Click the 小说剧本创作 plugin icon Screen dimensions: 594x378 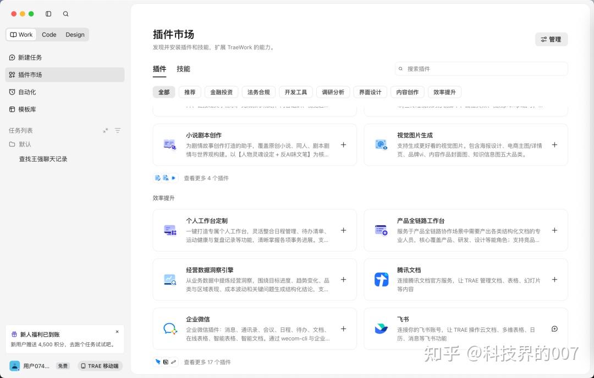(x=170, y=145)
